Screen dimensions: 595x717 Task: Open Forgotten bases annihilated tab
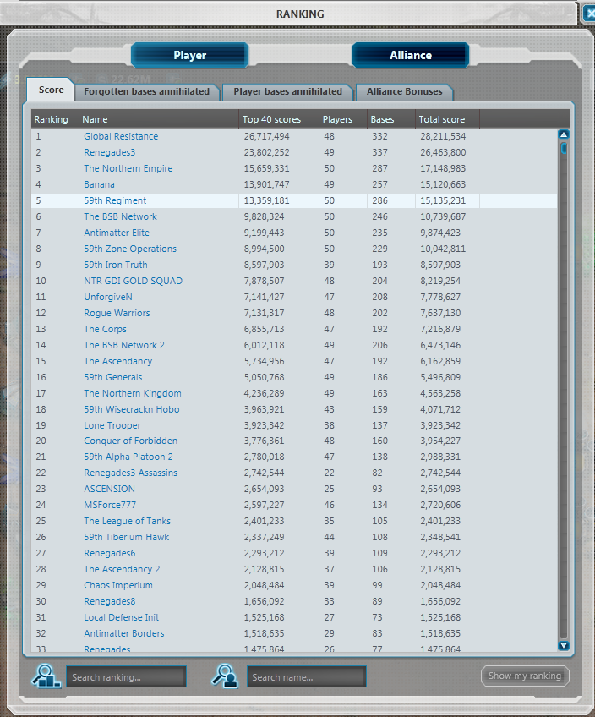(147, 91)
